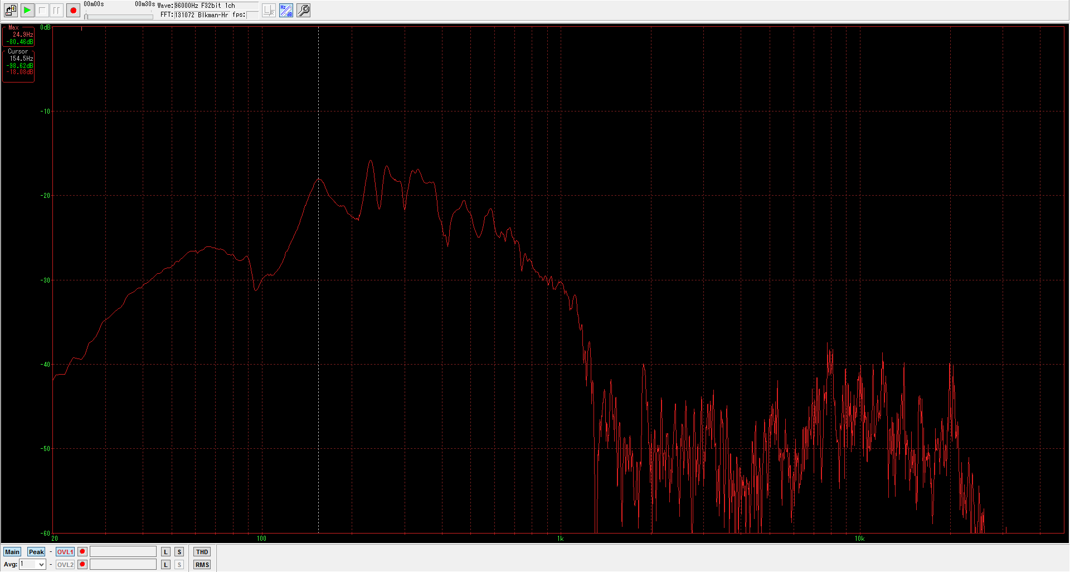Toggle the L/R channel display icon
1070x572 pixels.
tap(269, 10)
